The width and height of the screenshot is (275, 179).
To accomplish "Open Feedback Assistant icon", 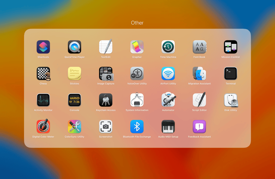I will (x=199, y=127).
